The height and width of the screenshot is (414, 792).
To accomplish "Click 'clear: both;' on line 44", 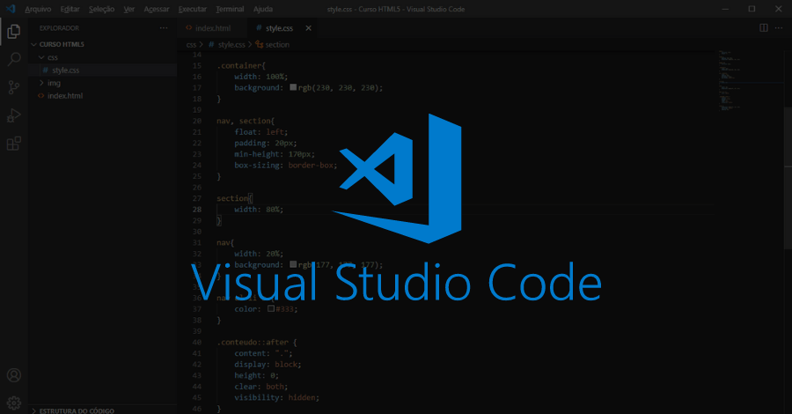I will [260, 387].
